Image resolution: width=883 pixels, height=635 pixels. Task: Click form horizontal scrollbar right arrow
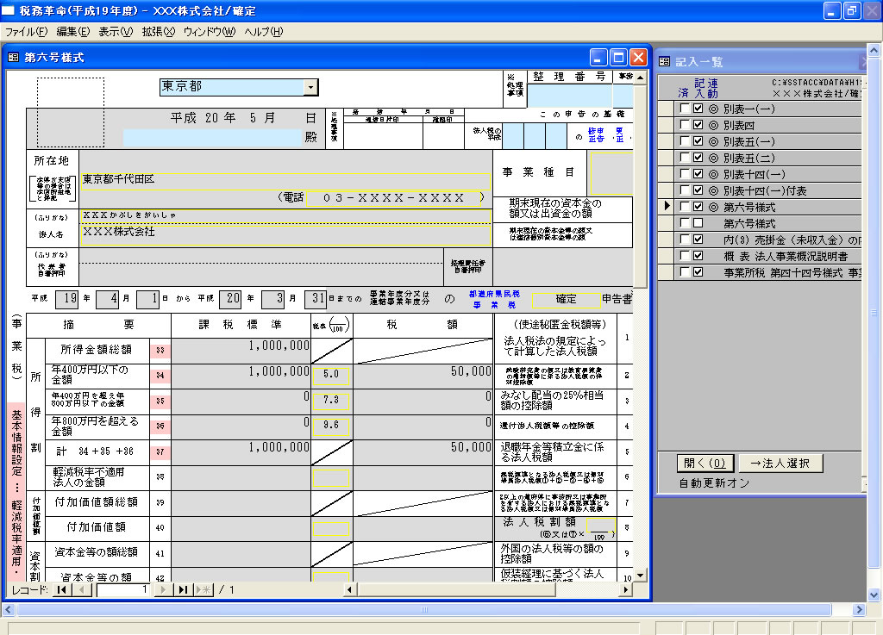pyautogui.click(x=625, y=589)
